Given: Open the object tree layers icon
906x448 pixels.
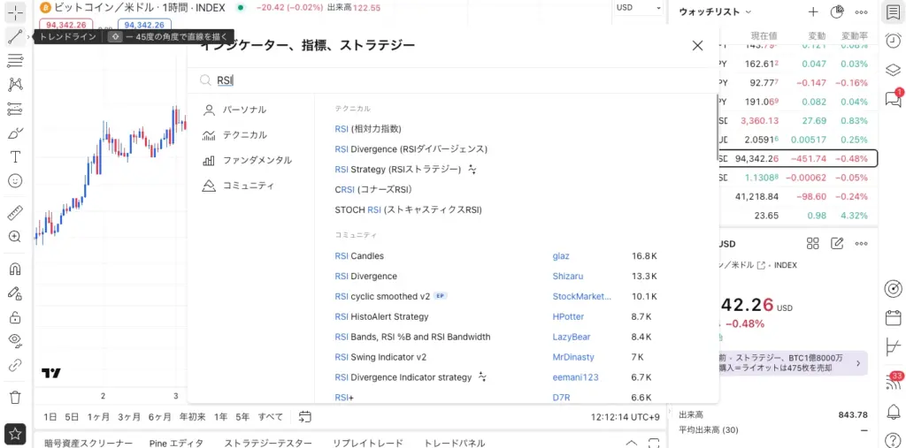Looking at the screenshot, I should 893,70.
